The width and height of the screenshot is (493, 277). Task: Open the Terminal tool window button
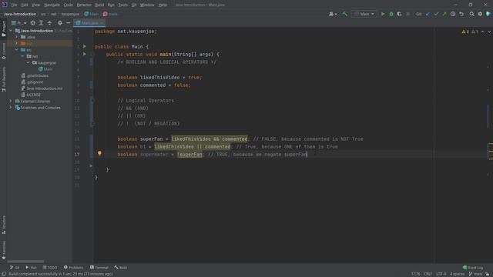99,267
